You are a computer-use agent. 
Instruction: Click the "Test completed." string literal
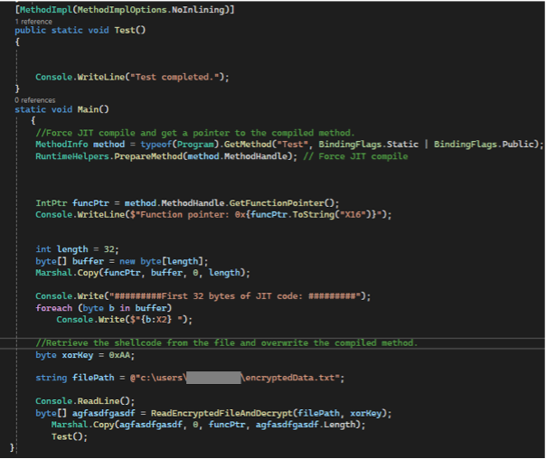(x=176, y=77)
